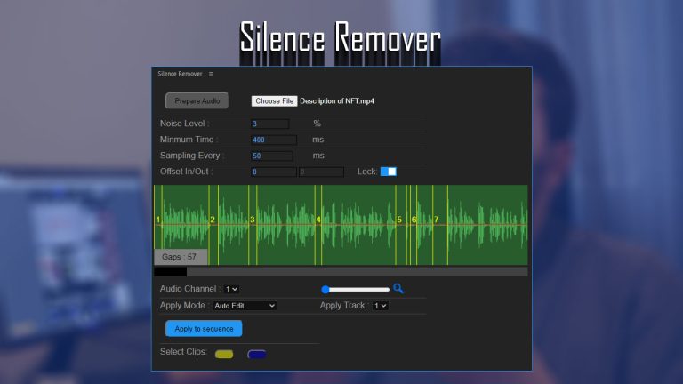Open the Silence Remover panel hamburger menu

pyautogui.click(x=212, y=74)
